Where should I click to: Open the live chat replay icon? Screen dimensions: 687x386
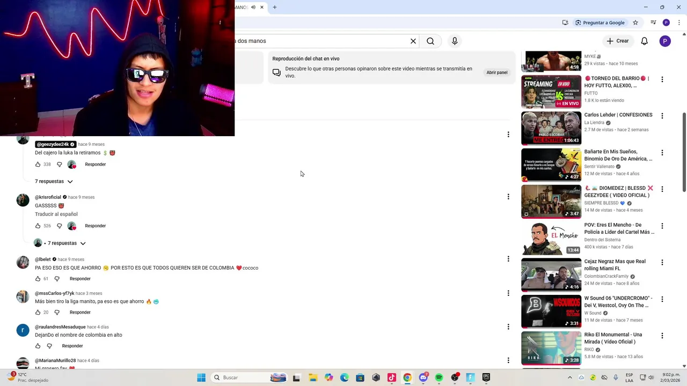[276, 72]
